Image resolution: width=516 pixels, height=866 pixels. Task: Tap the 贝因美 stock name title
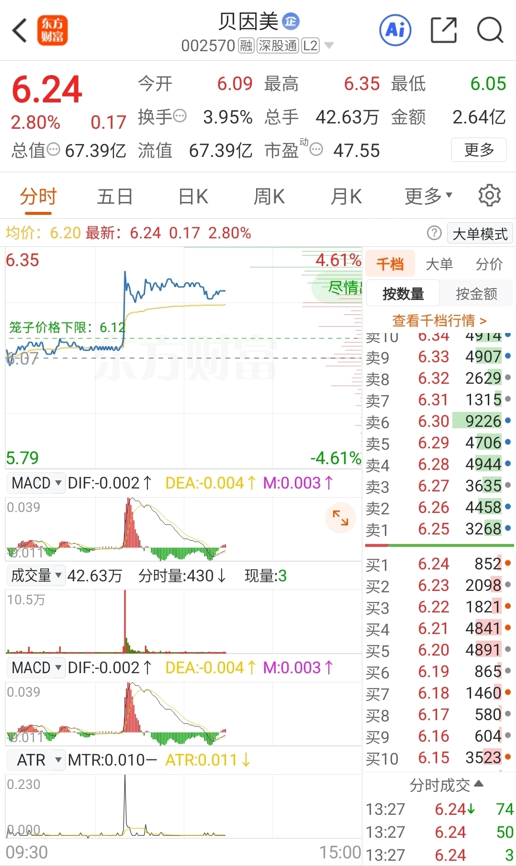pyautogui.click(x=248, y=22)
